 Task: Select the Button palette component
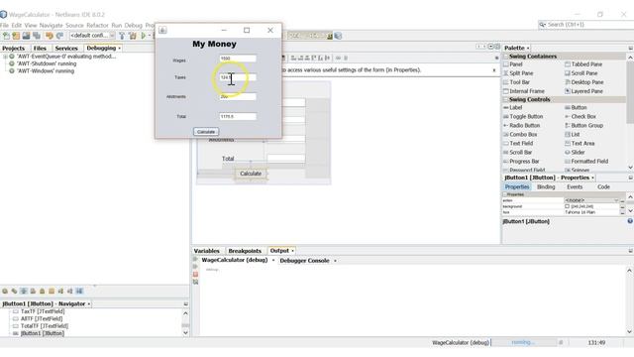(576, 108)
